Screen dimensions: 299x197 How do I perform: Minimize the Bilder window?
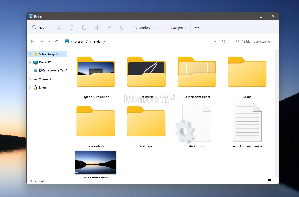point(249,16)
